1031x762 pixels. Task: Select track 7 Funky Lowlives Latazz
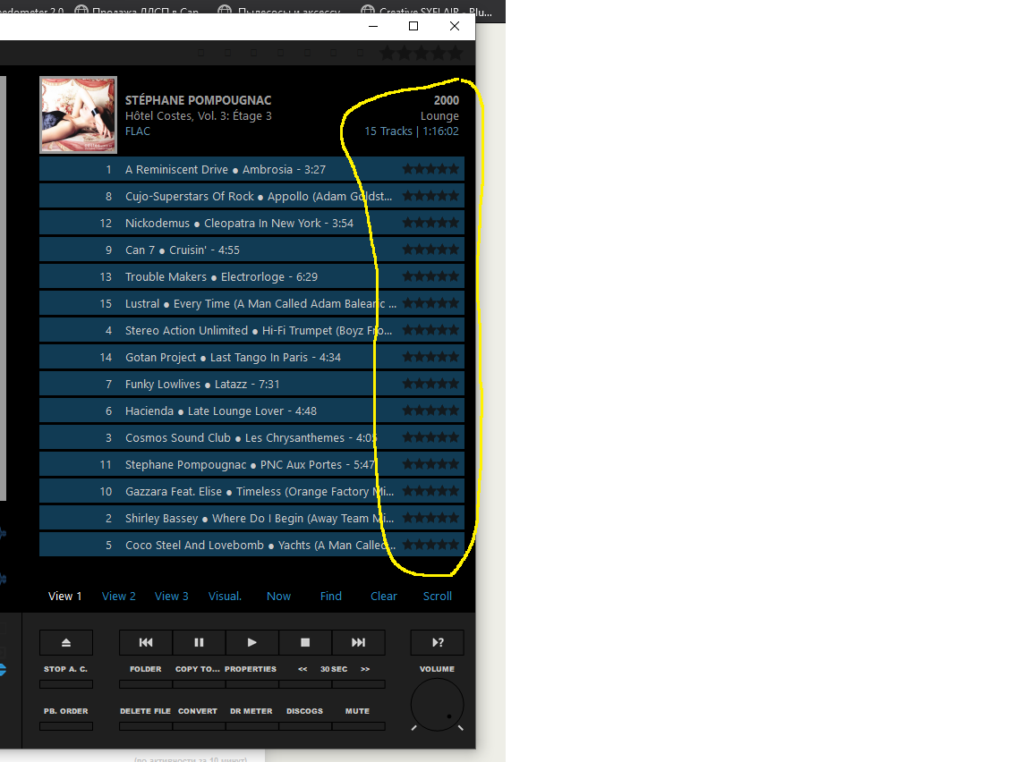click(x=251, y=384)
